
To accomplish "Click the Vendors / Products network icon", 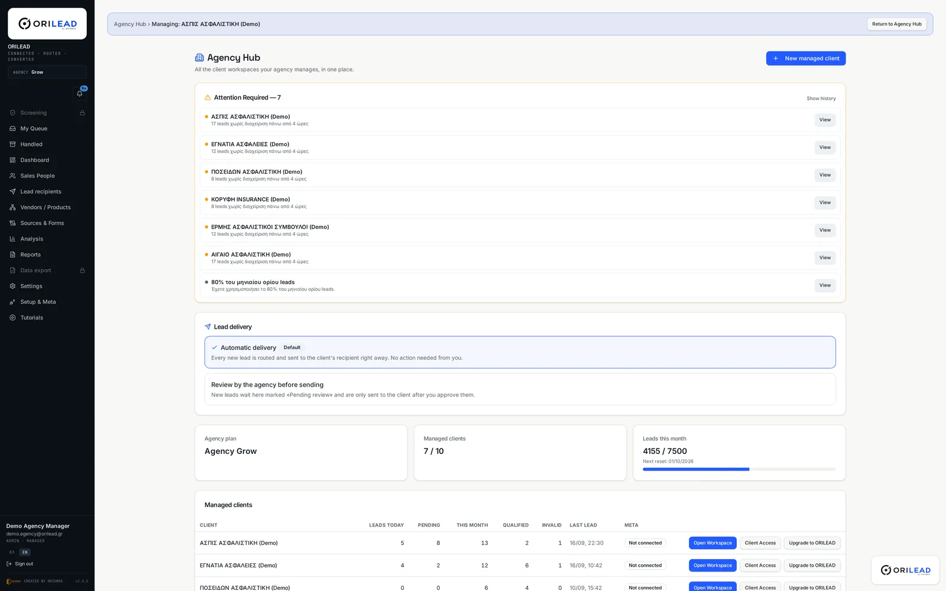I will tap(12, 207).
